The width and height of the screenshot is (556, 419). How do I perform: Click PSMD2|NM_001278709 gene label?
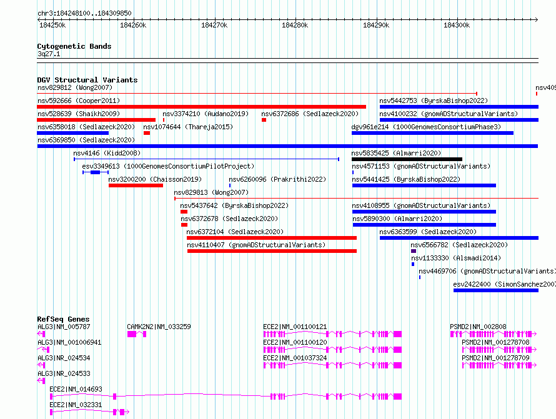(495, 358)
